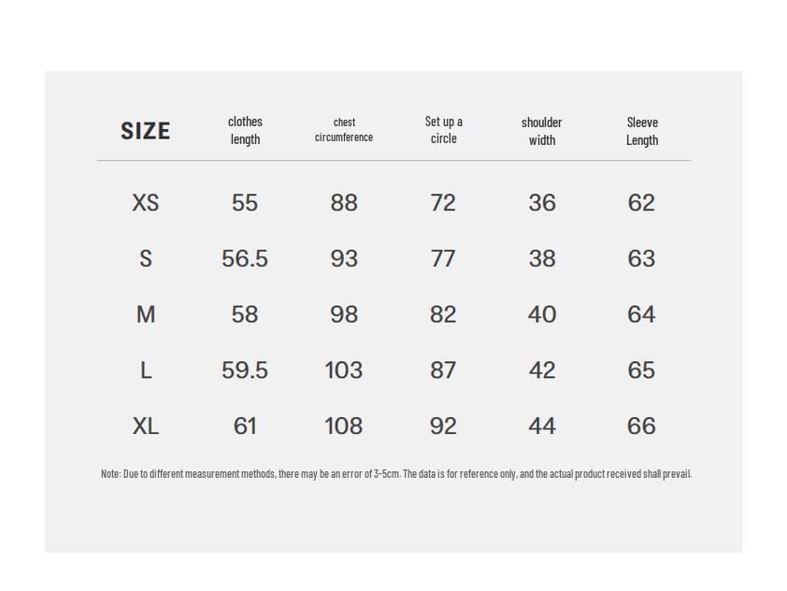Select the 87 value in L row

443,371
